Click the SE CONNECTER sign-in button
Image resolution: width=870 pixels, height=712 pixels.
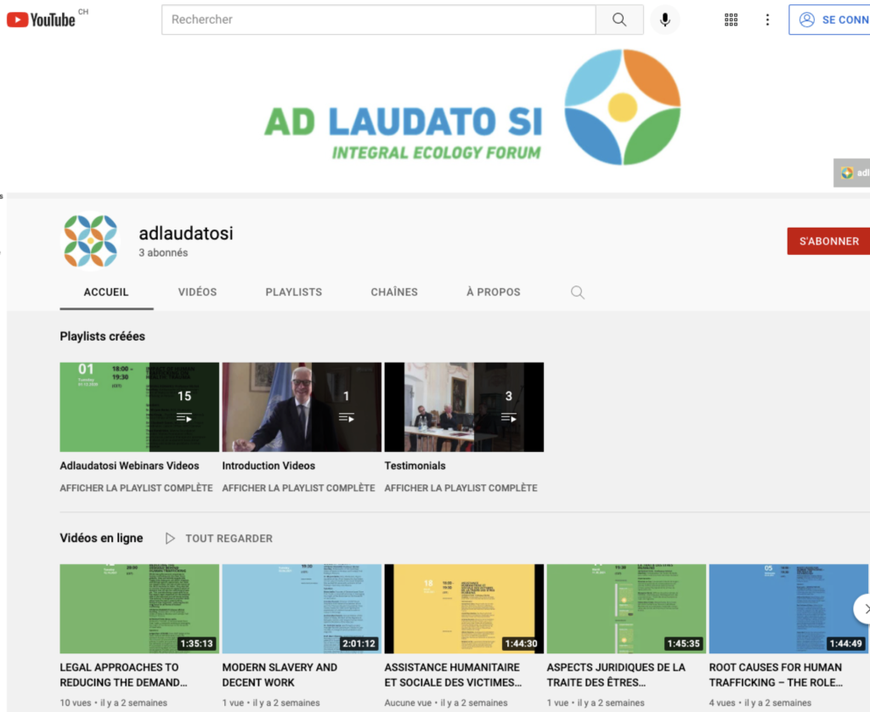[831, 20]
